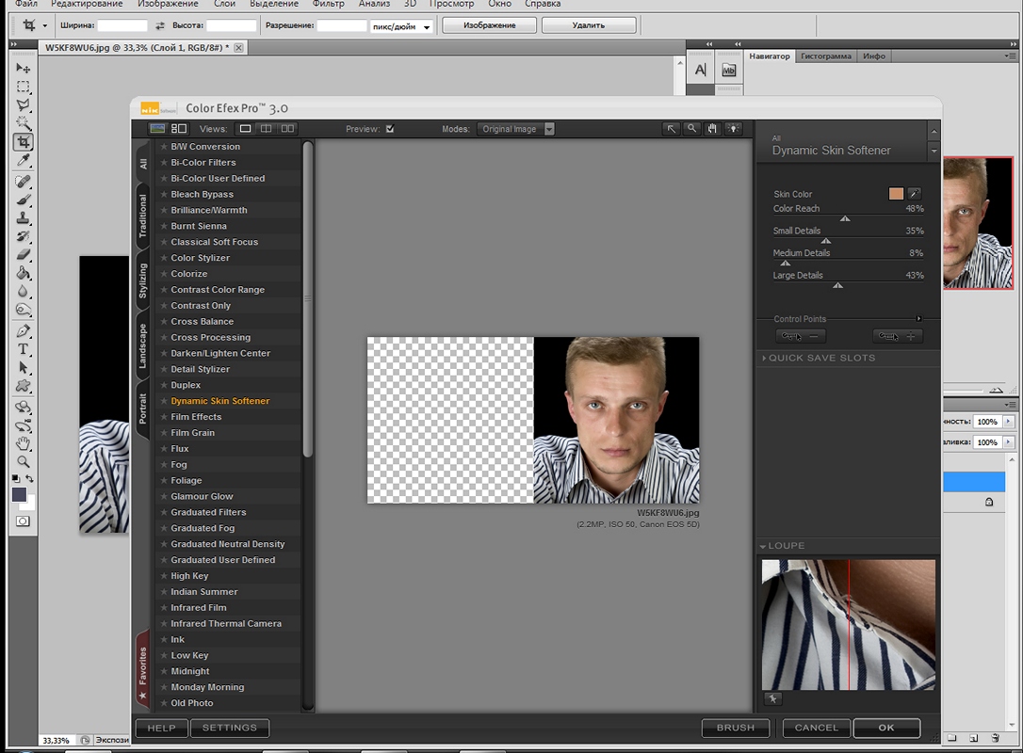Expand the Quick Save Slots section
Image resolution: width=1023 pixels, height=753 pixels.
coord(818,359)
